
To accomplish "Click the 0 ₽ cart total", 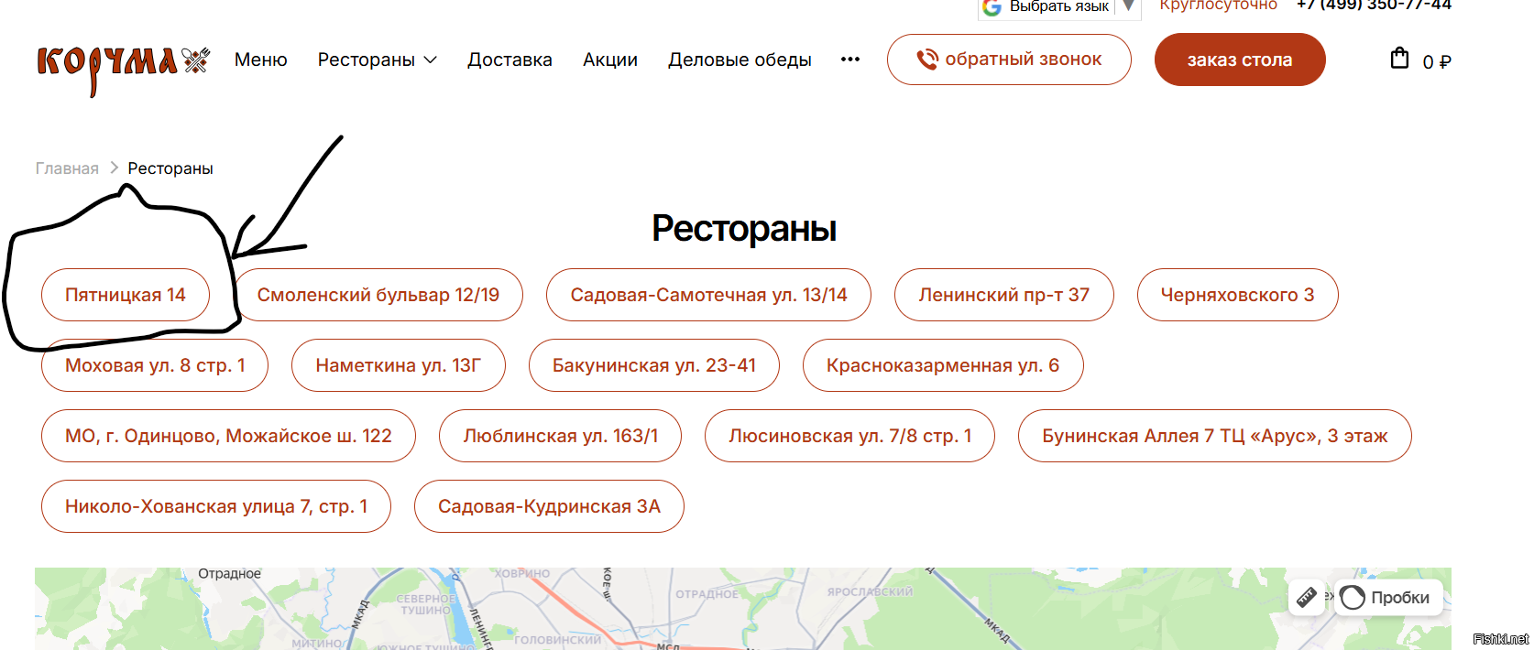I will coord(1437,62).
